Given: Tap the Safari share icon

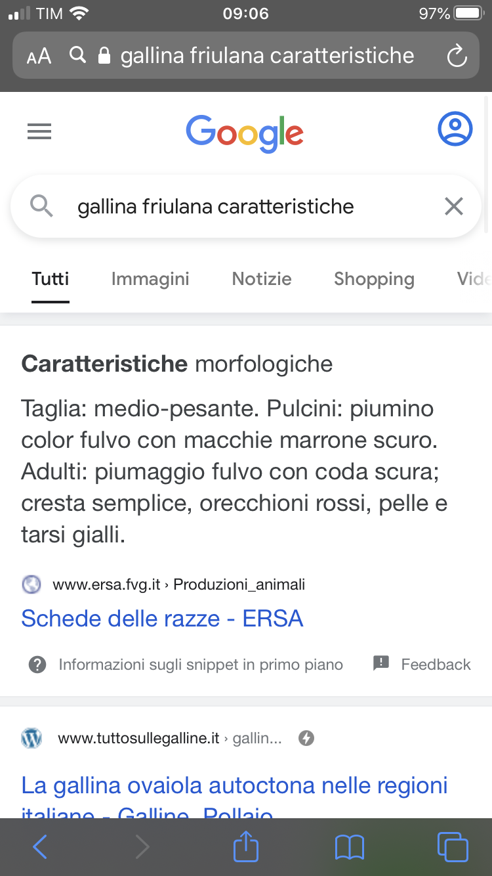Looking at the screenshot, I should pos(246,846).
